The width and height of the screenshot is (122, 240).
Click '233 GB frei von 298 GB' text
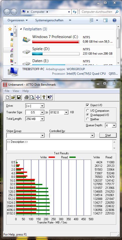pos(98,54)
